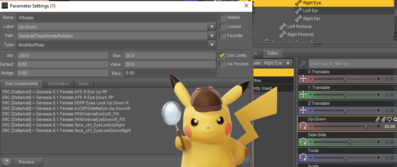
Task: Open the filter search magnifier menu
Action: coord(303,63)
